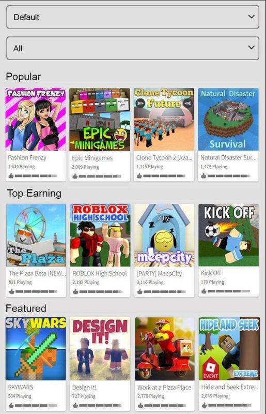Open the Popular games section
The height and width of the screenshot is (414, 266).
pyautogui.click(x=23, y=77)
